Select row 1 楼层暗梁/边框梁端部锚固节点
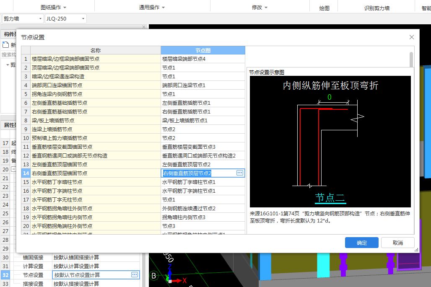Screen dimensions: 431x287 (95, 59)
